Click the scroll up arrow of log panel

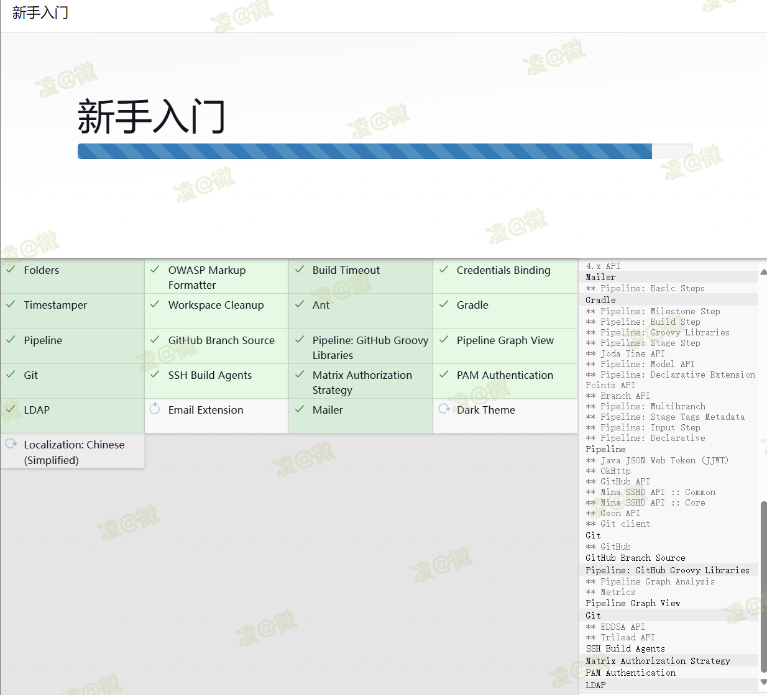pos(763,272)
